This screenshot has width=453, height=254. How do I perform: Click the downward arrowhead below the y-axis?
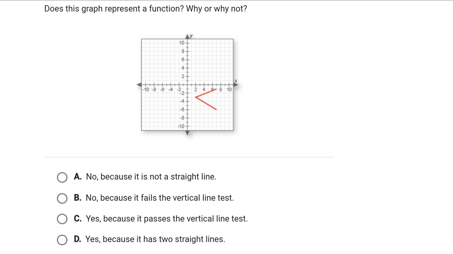tap(187, 133)
